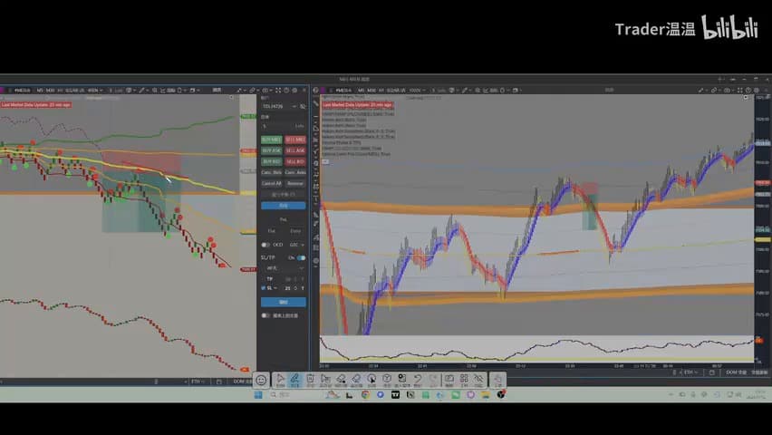This screenshot has width=772, height=435.
Task: Open the four-square grid icon in annotation bar
Action: pos(464,380)
